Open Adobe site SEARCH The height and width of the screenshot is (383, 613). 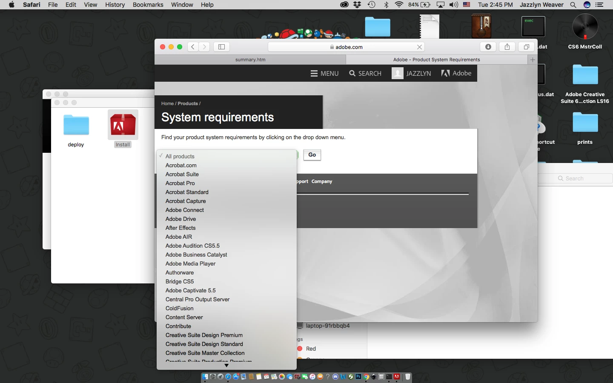365,73
